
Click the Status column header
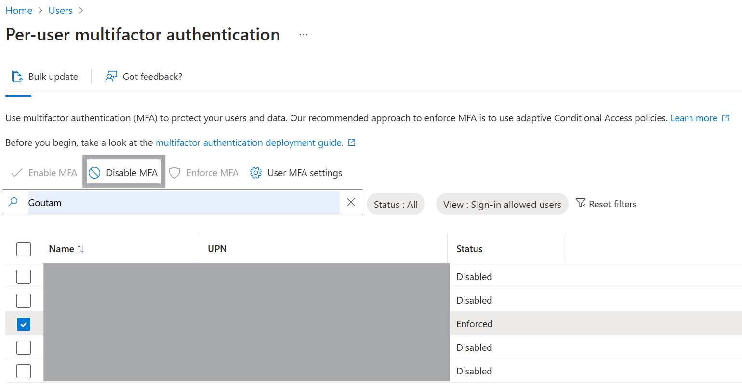(x=469, y=249)
